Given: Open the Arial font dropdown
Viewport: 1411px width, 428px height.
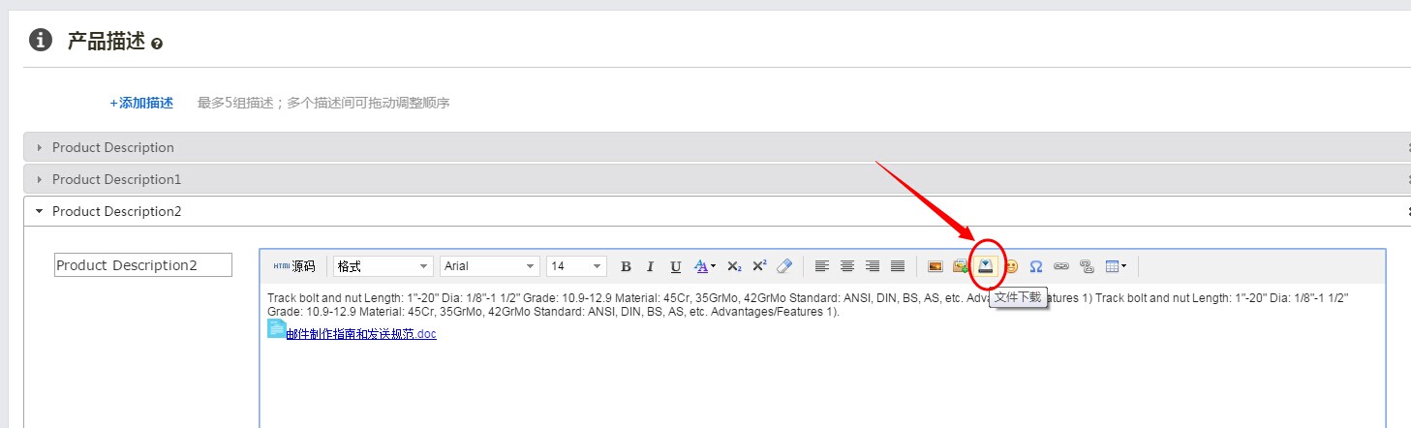Looking at the screenshot, I should 490,266.
